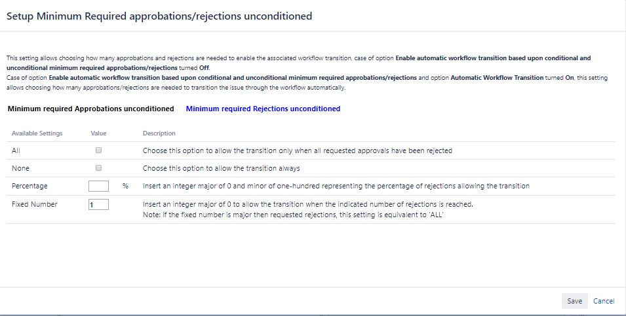Click the 'Percentage' setting label
Screen dimensions: 626x316
[29, 186]
